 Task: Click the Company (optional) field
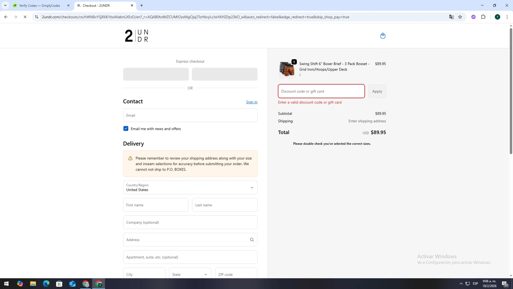point(190,222)
